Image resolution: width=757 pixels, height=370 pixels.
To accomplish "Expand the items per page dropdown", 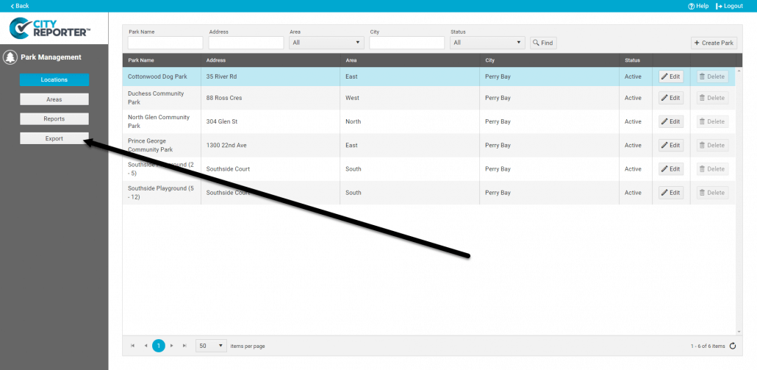I will [211, 346].
